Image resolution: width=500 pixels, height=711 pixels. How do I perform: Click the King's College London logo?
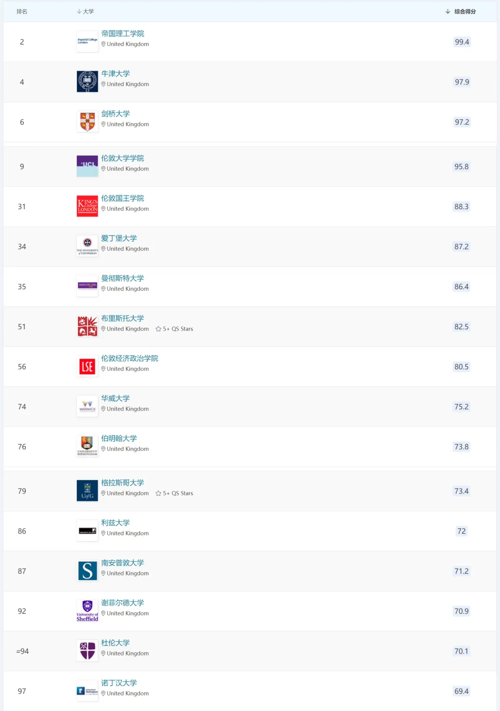87,206
